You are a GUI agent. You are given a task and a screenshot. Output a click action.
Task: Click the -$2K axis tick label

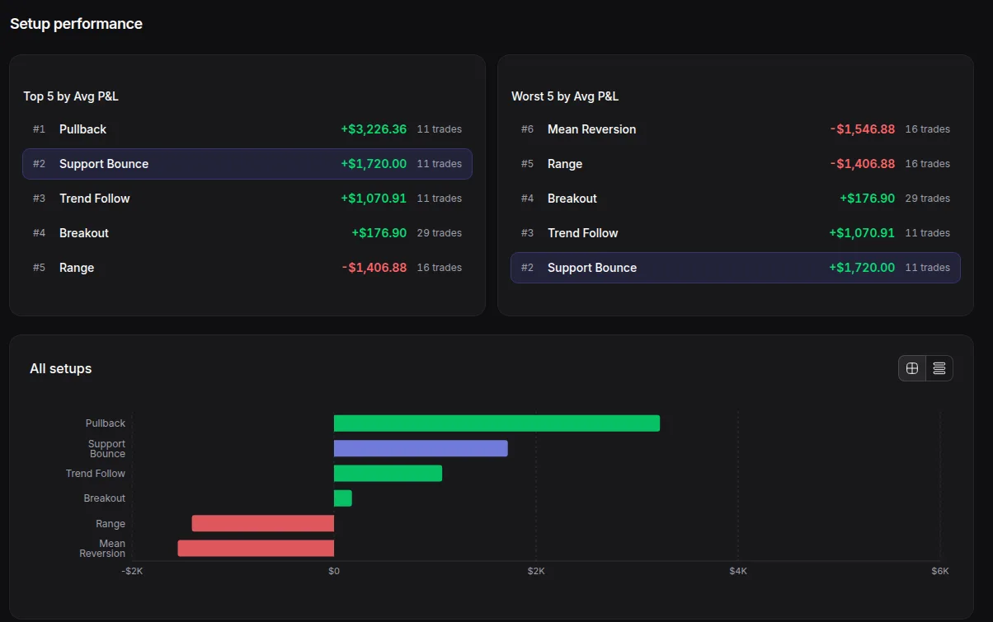point(132,571)
